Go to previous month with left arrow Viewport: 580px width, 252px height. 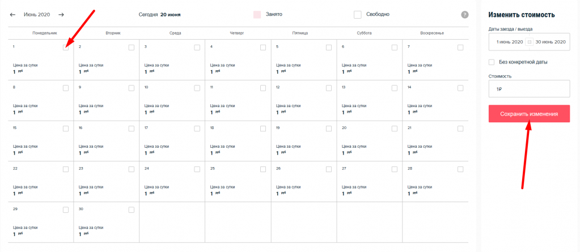coord(12,14)
